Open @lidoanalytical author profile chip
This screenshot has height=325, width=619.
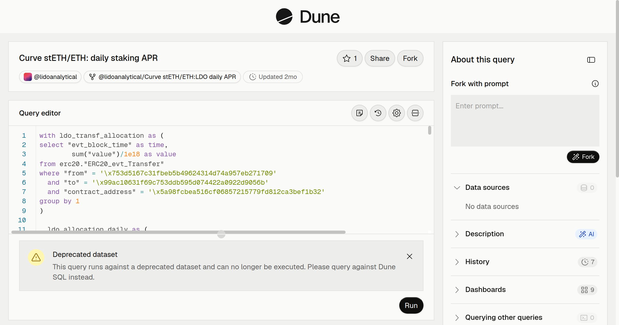click(x=50, y=77)
